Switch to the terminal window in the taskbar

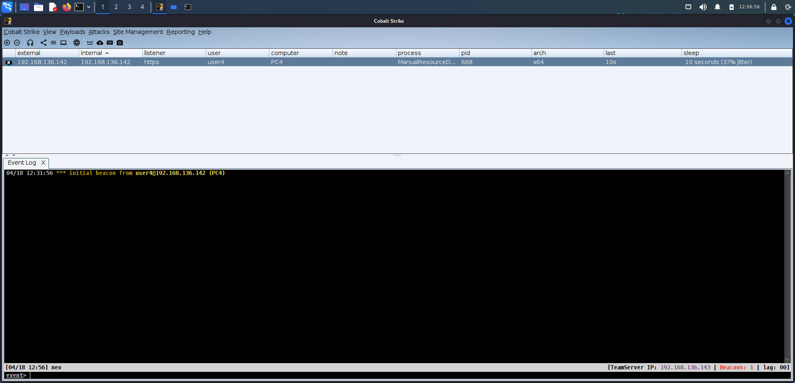(188, 7)
